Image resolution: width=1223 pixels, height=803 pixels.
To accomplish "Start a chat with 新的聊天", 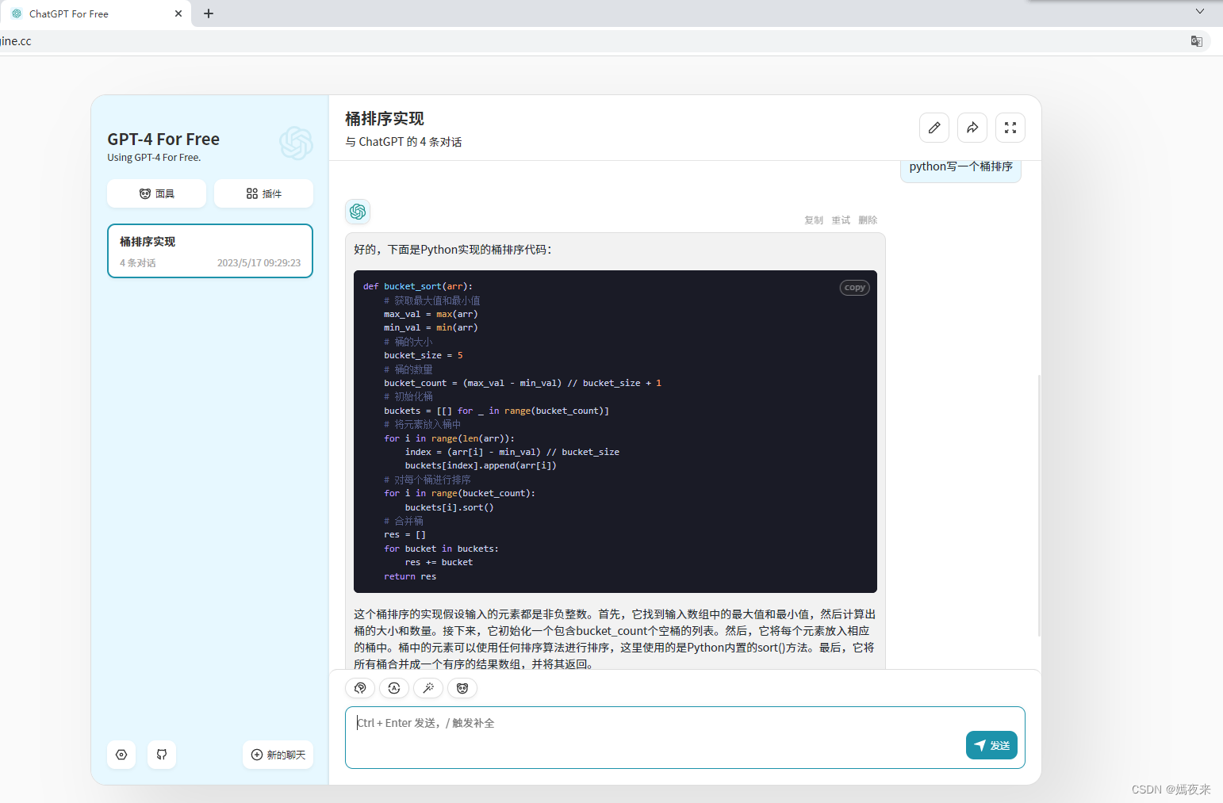I will (278, 755).
